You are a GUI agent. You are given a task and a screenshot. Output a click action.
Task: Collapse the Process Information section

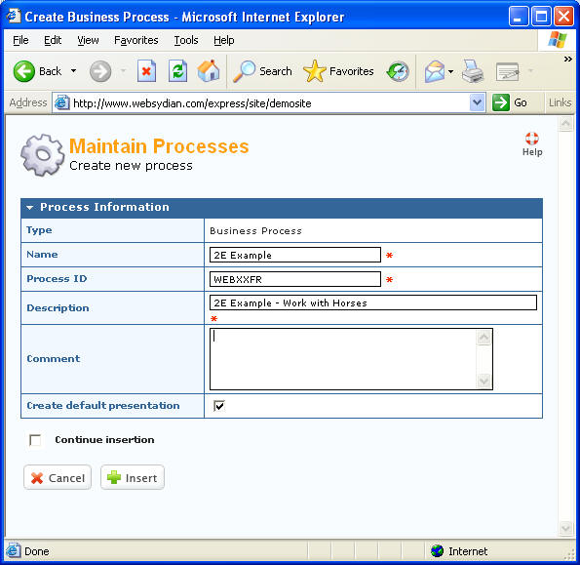[x=30, y=207]
